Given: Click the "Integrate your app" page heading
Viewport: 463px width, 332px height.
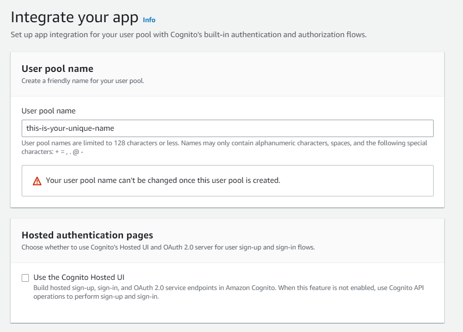Looking at the screenshot, I should click(74, 17).
